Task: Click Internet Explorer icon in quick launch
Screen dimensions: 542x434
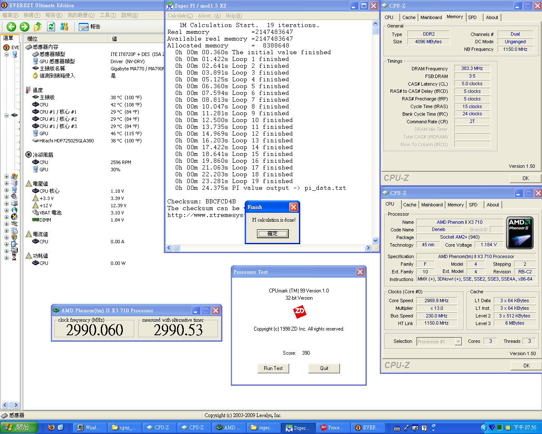Action: [x=61, y=427]
